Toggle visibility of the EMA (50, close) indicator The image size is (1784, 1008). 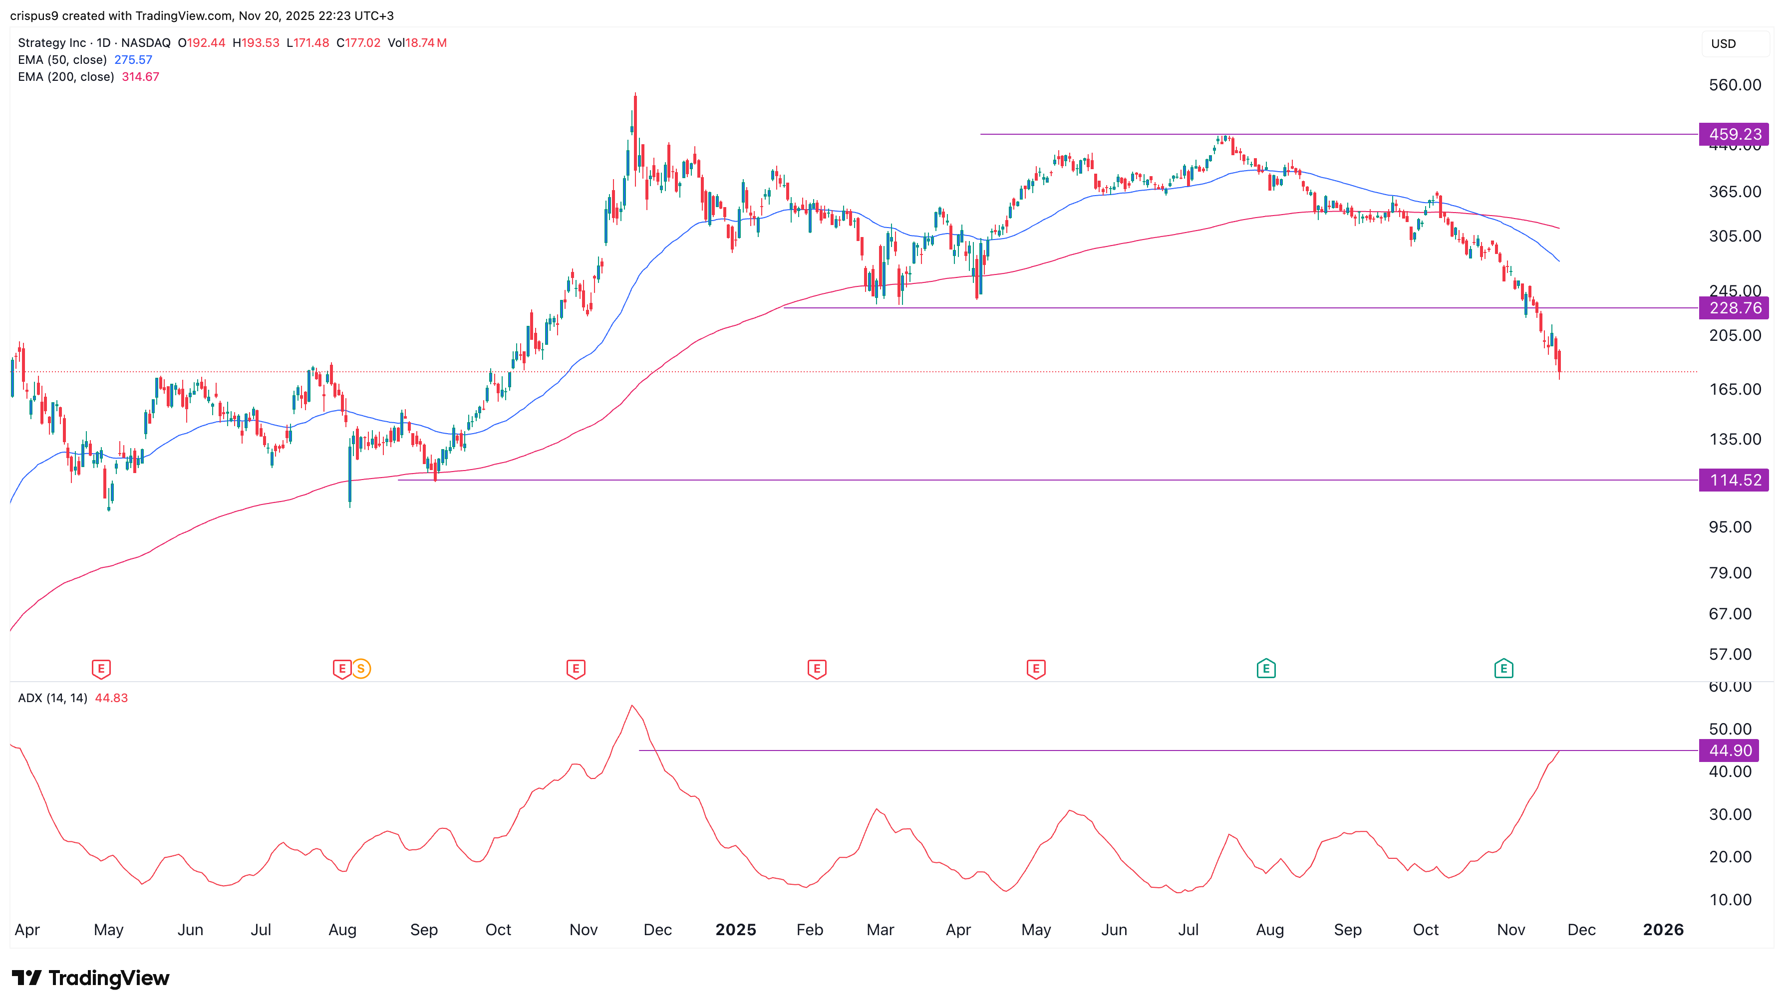pos(62,60)
